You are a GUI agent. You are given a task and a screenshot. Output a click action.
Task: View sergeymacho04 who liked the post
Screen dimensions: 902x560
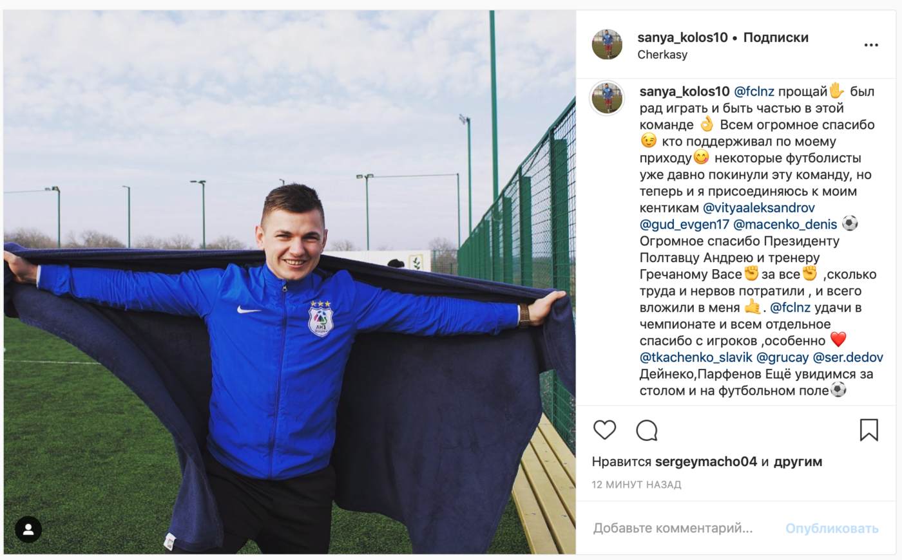pyautogui.click(x=705, y=462)
